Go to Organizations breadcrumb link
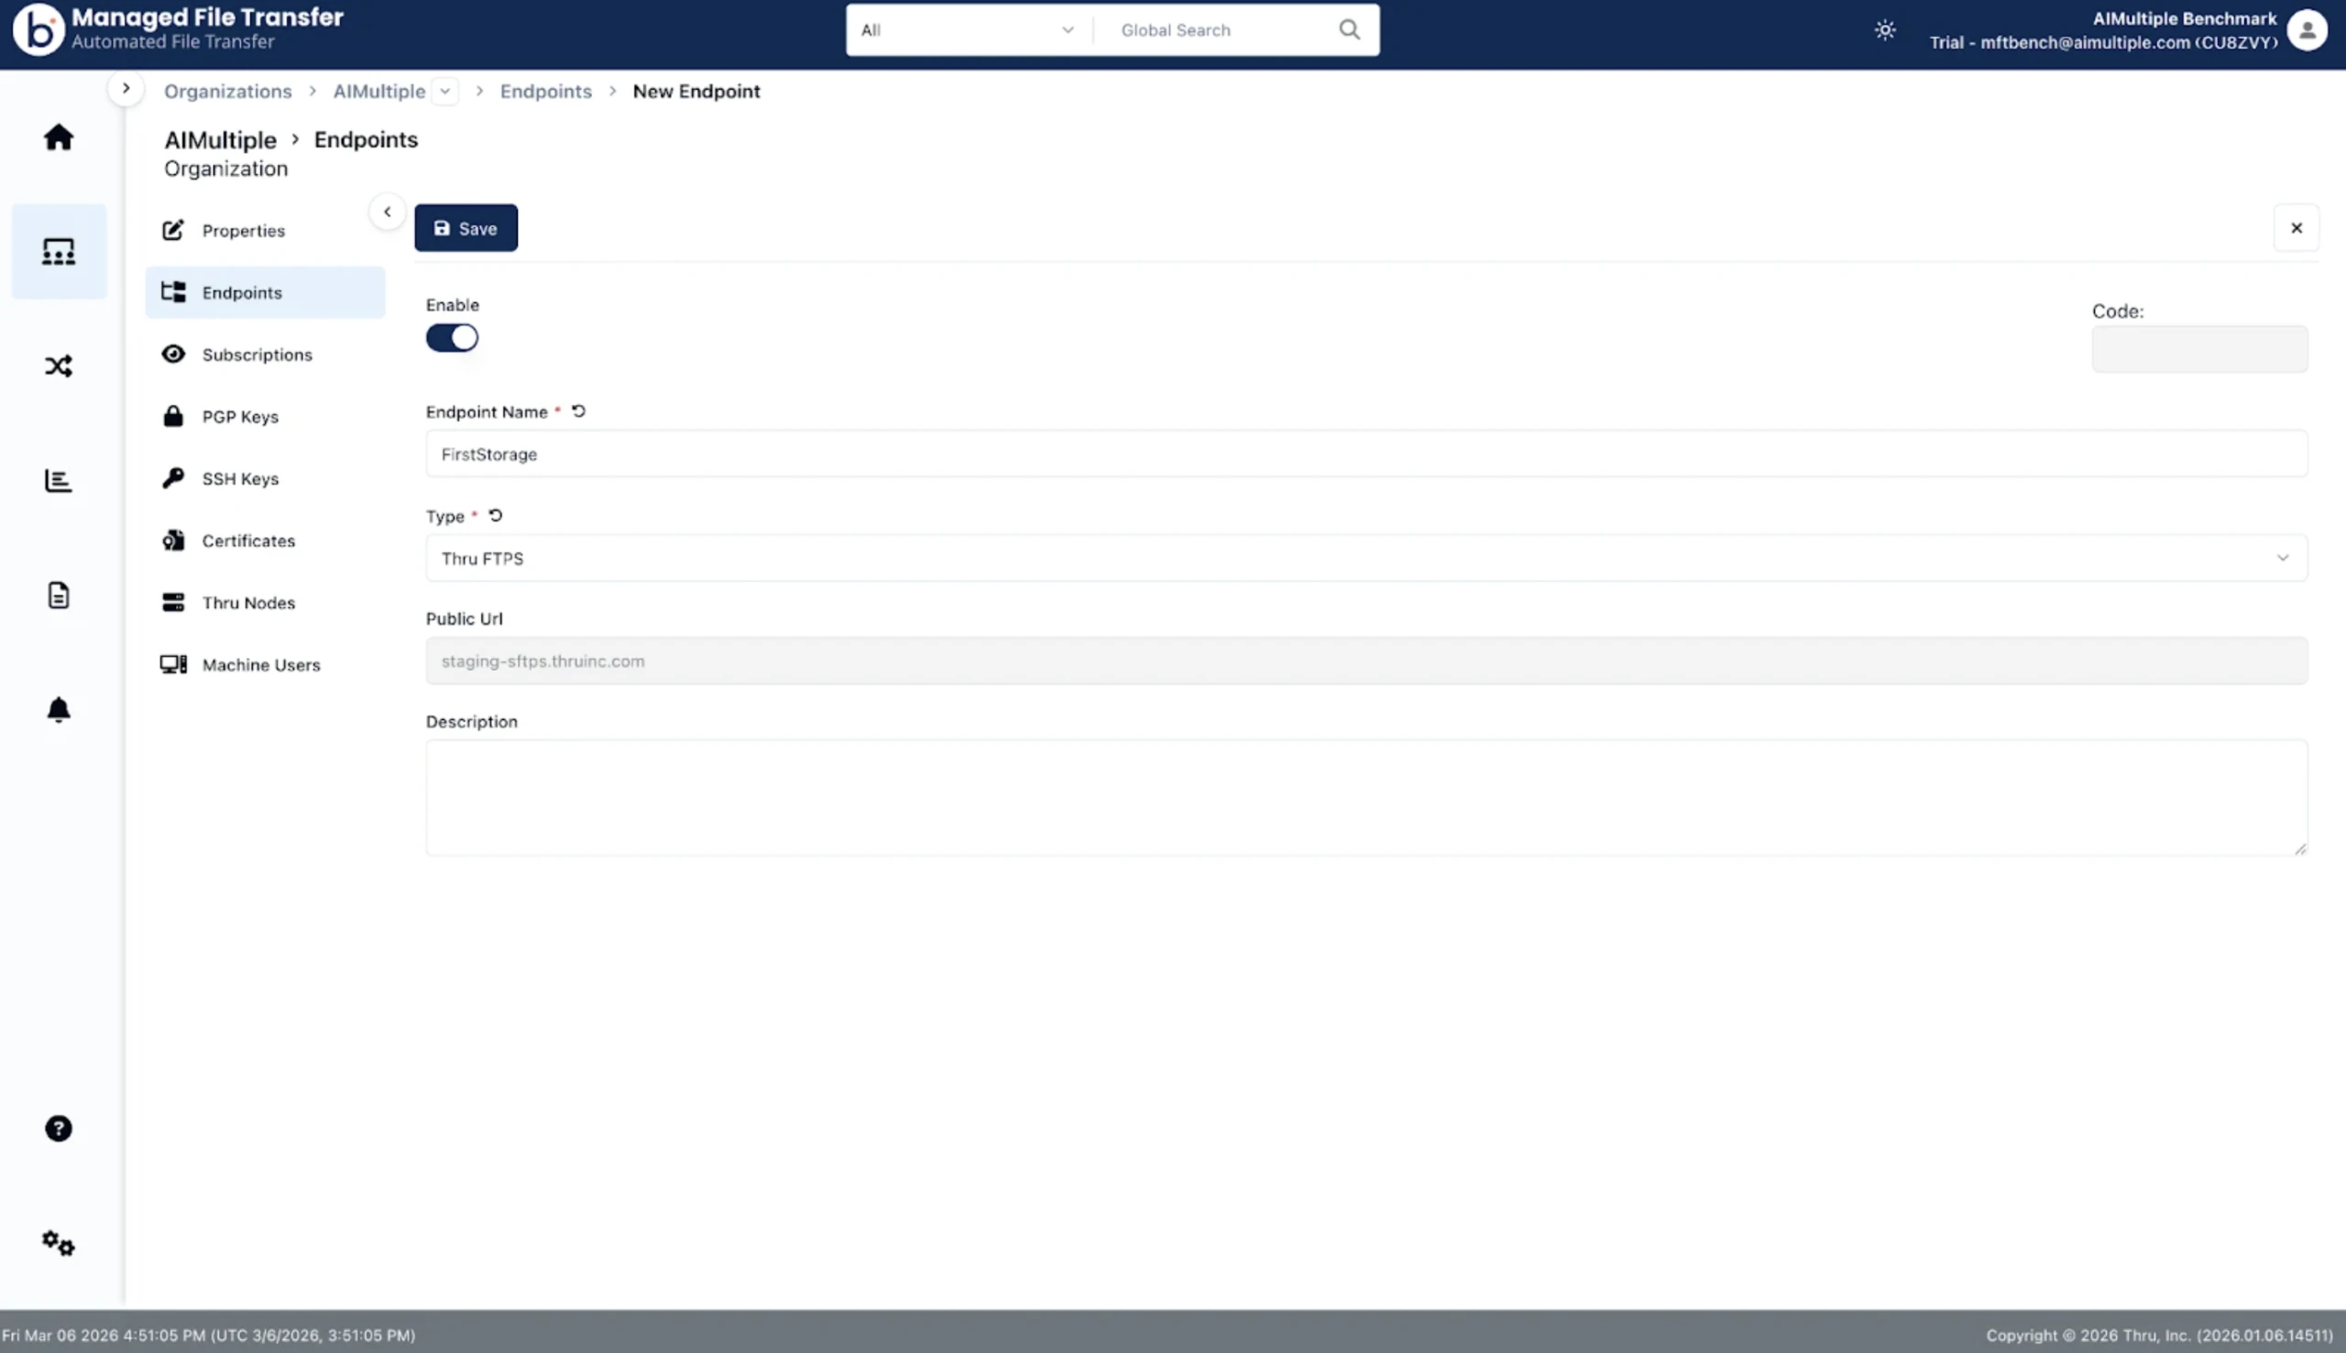2346x1353 pixels. pyautogui.click(x=227, y=91)
